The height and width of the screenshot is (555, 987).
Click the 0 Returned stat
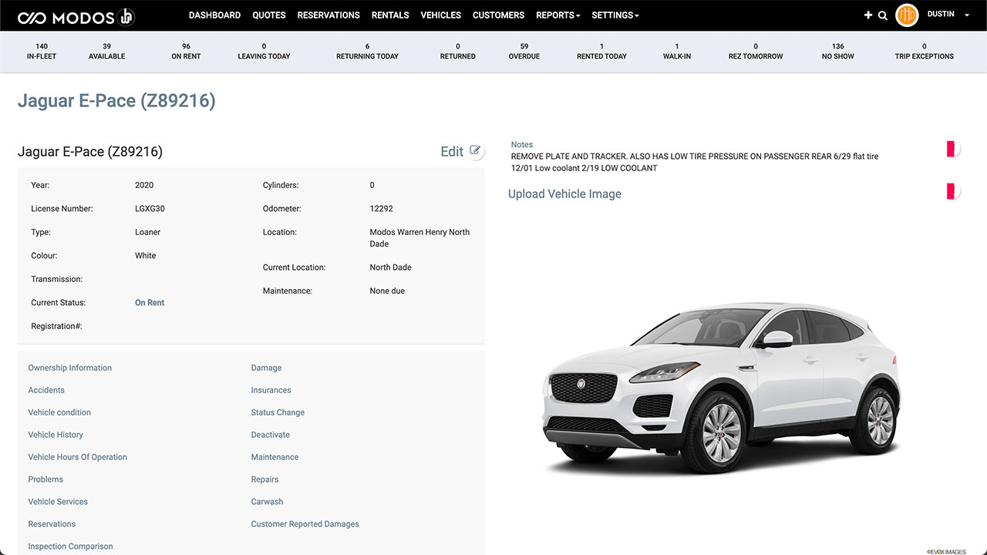click(457, 51)
